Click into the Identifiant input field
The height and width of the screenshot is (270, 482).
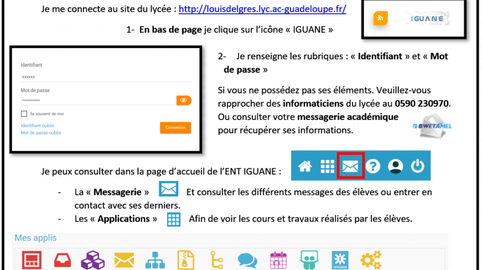99,77
